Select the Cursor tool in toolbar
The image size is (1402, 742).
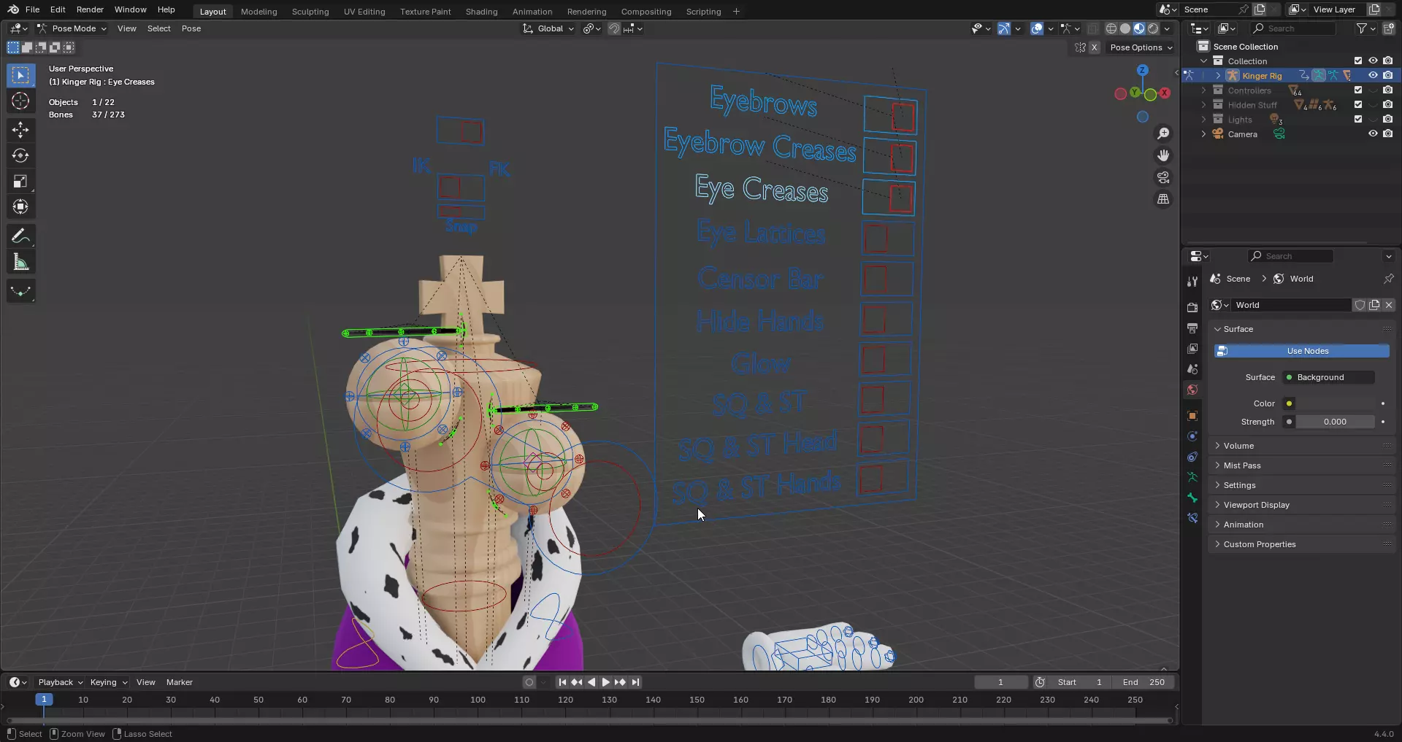[x=20, y=101]
